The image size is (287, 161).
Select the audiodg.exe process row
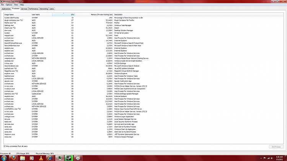(x=88, y=61)
